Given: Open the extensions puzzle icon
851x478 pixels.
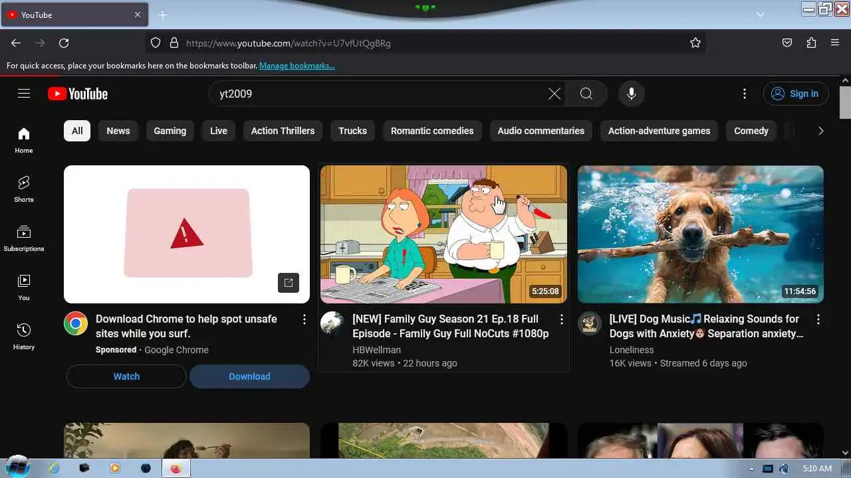Looking at the screenshot, I should pos(811,43).
